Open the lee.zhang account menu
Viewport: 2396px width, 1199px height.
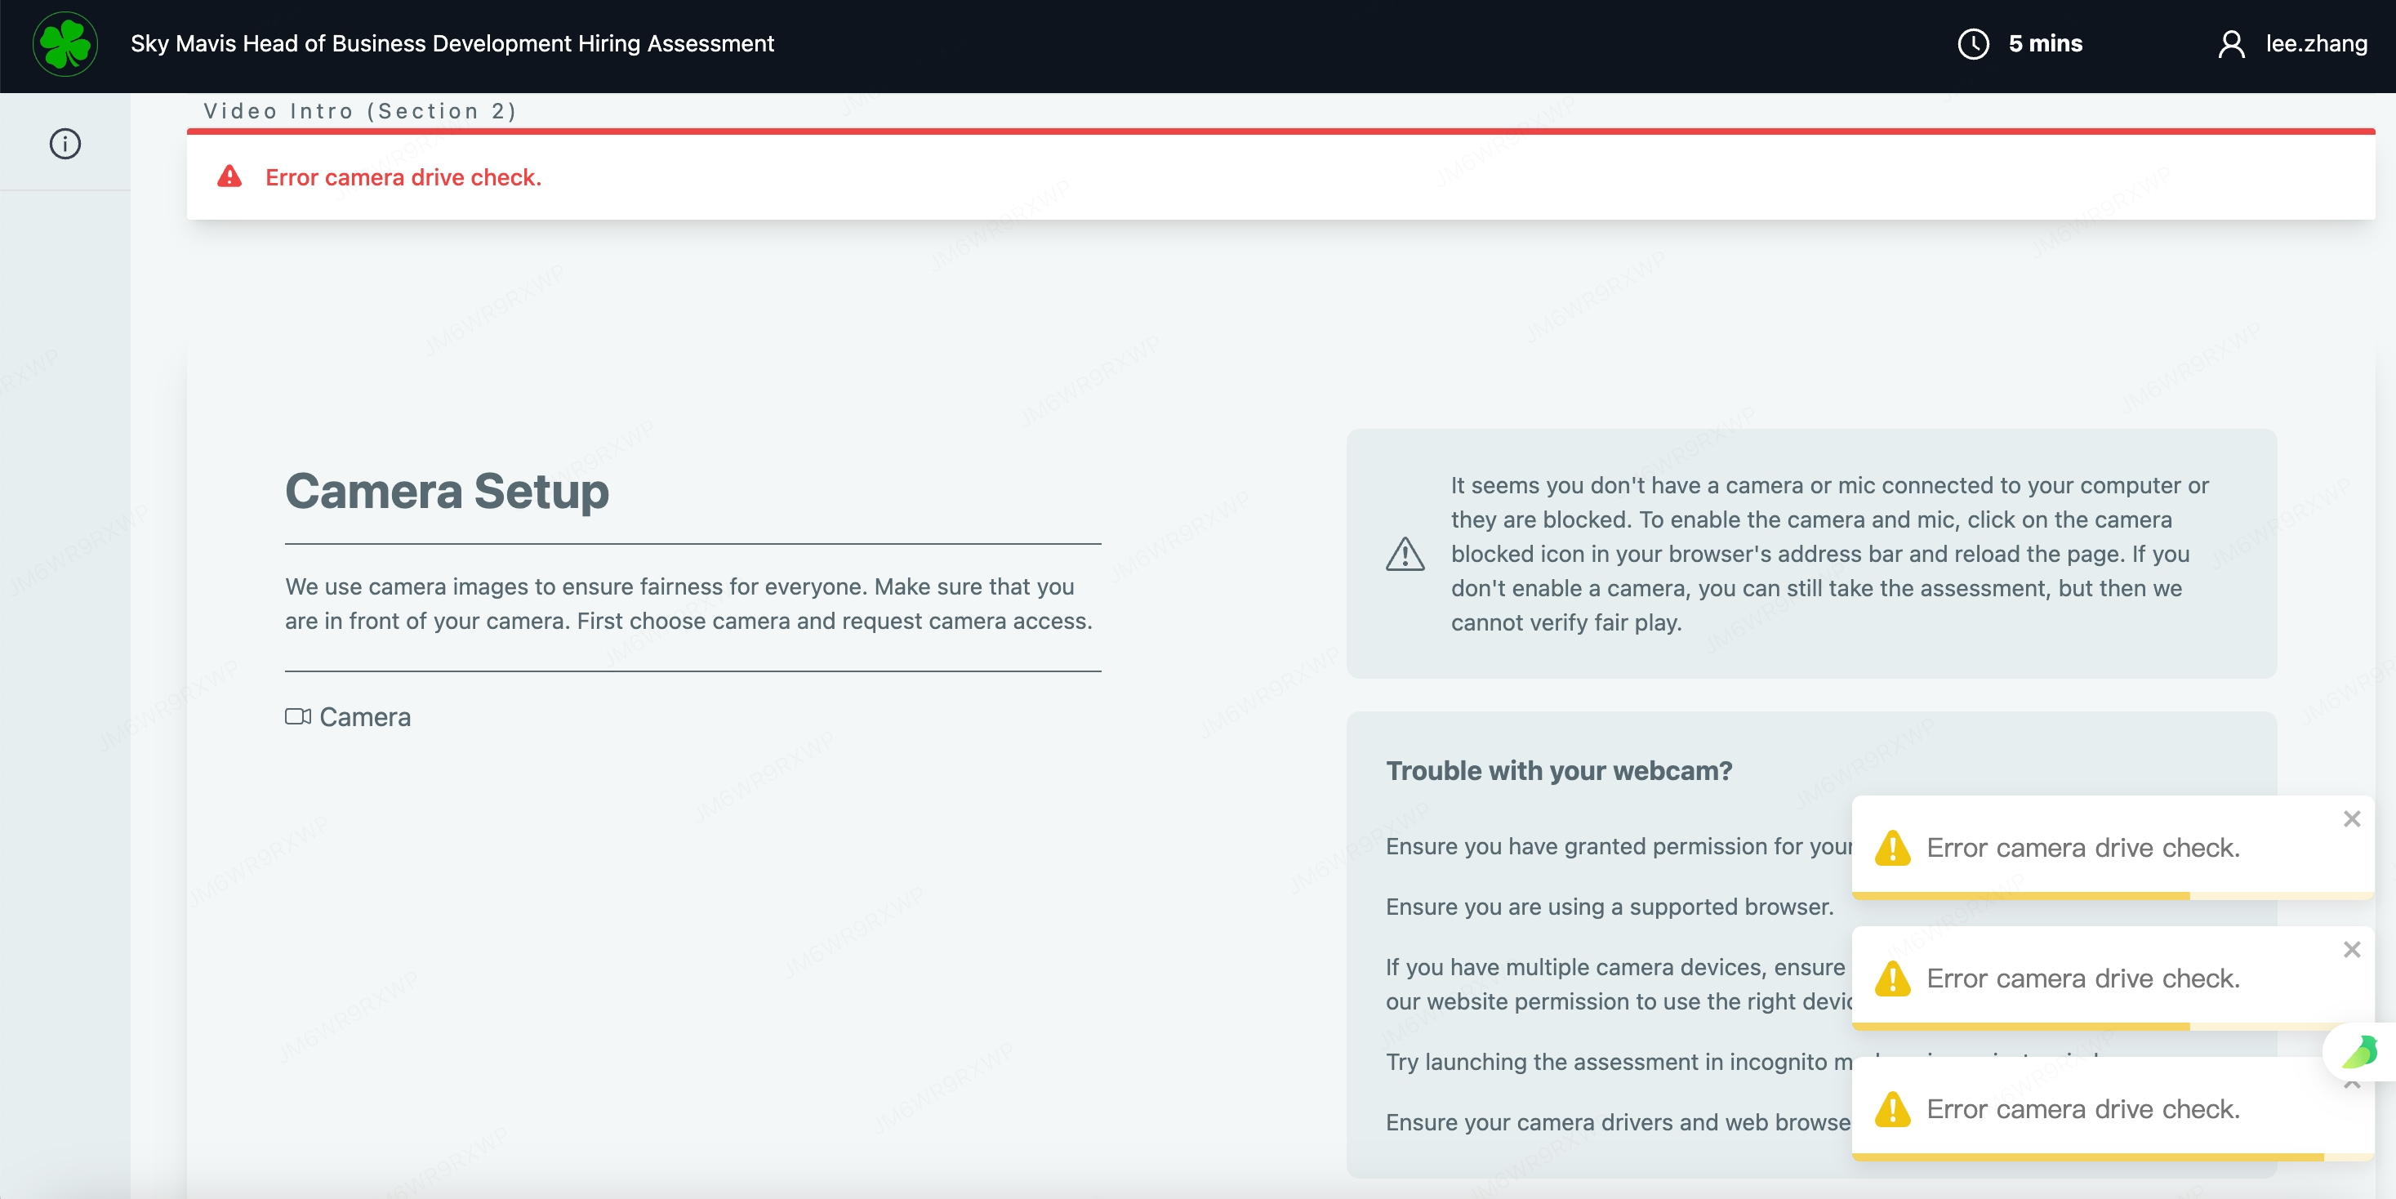tap(2315, 44)
